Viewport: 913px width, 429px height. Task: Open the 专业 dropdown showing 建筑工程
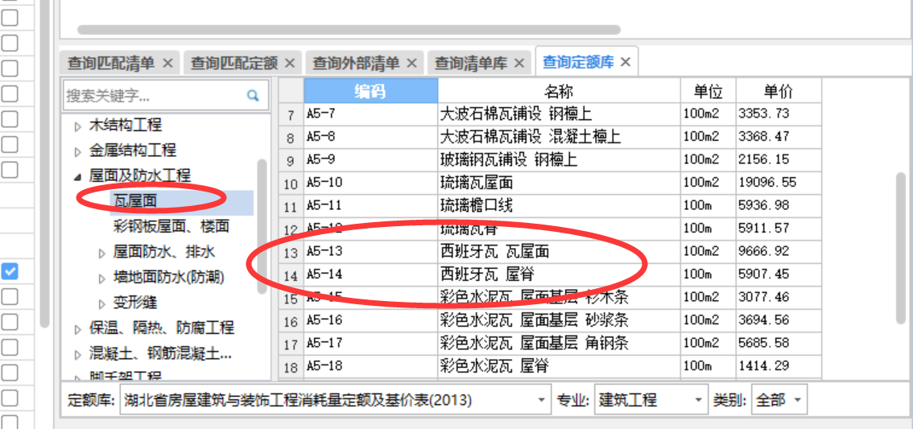pos(698,401)
